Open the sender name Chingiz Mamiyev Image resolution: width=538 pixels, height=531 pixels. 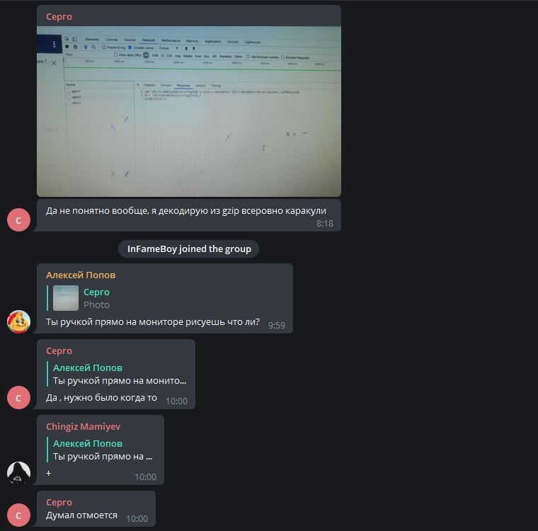[x=83, y=427]
